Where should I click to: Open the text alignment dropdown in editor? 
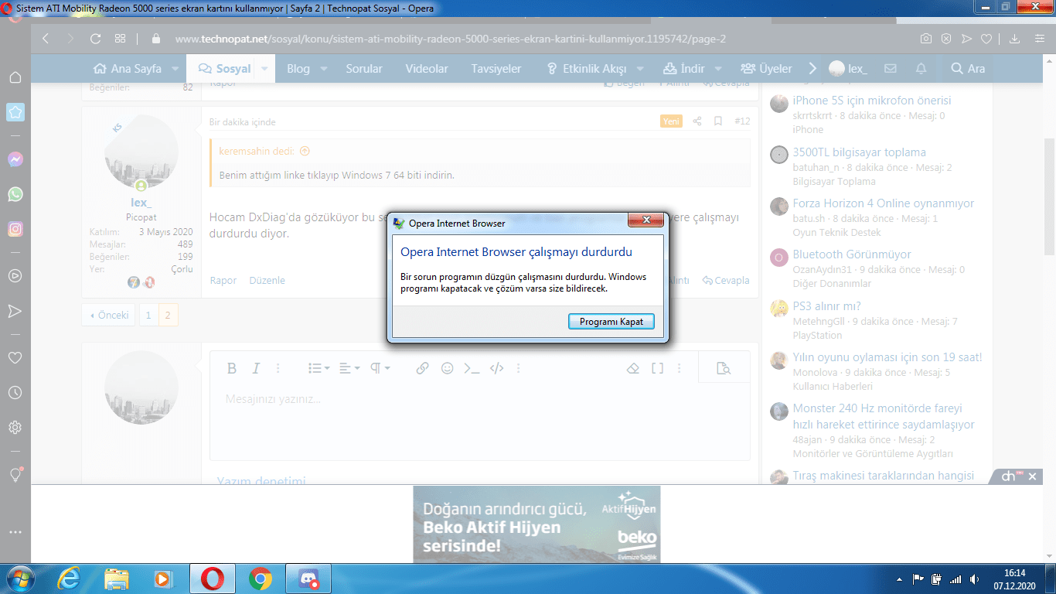click(x=349, y=368)
